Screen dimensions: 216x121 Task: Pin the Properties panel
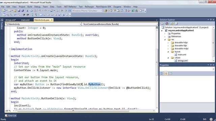point(211,65)
